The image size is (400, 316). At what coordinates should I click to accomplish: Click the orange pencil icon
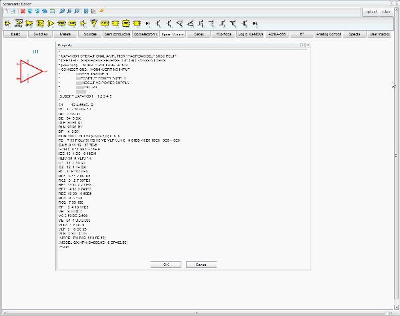[x=101, y=11]
